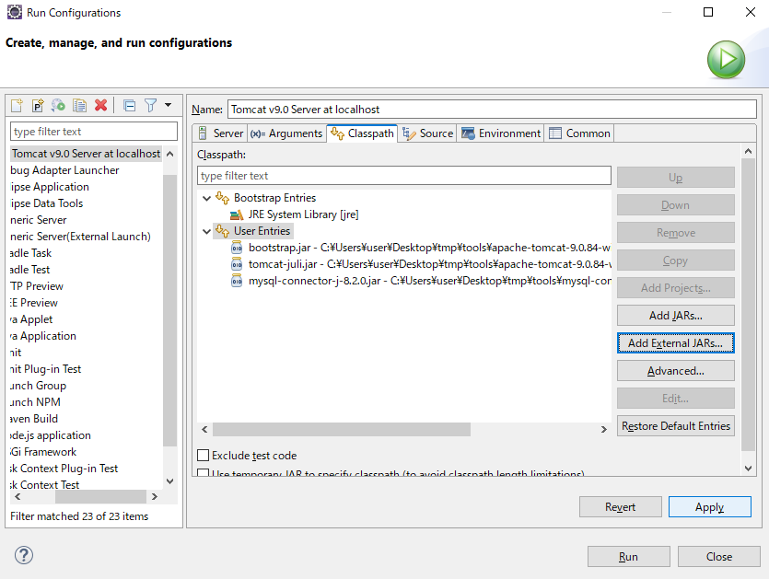Click the tab content scroll up arrow
This screenshot has width=769, height=579.
748,152
